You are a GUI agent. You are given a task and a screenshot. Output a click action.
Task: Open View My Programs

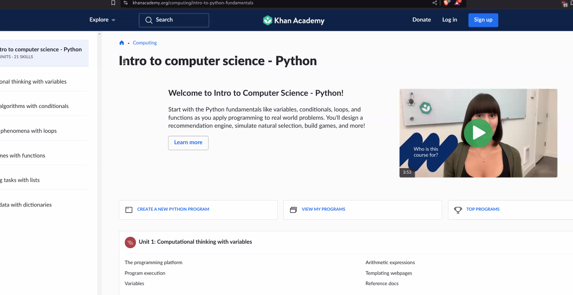pyautogui.click(x=324, y=209)
